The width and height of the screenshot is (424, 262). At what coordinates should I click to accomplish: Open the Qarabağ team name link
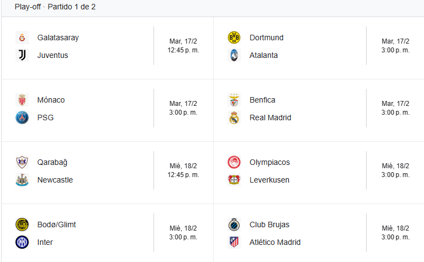52,162
